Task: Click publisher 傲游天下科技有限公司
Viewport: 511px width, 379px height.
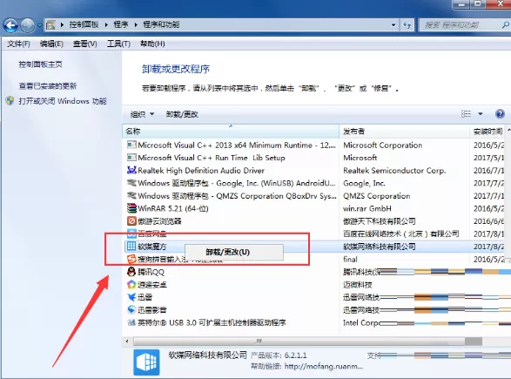Action: [x=379, y=221]
